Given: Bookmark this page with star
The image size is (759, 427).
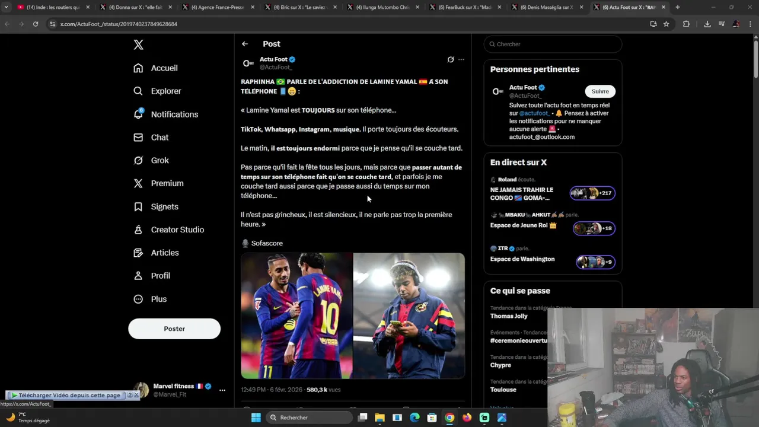Looking at the screenshot, I should click(x=666, y=24).
